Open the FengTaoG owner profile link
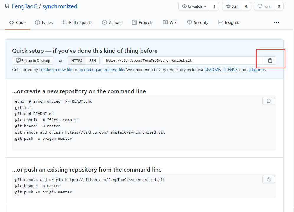Image resolution: width=294 pixels, height=212 pixels. click(25, 6)
